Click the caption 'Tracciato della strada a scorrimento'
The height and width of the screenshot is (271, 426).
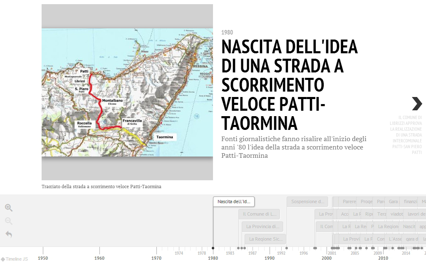[102, 186]
